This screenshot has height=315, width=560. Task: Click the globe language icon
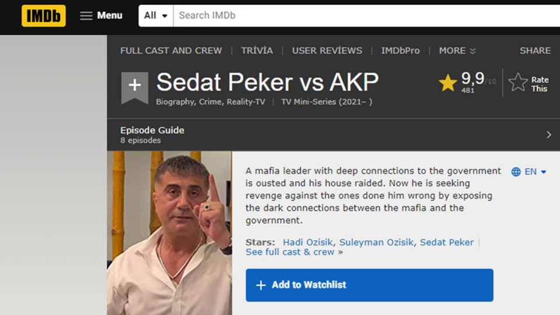pyautogui.click(x=516, y=171)
